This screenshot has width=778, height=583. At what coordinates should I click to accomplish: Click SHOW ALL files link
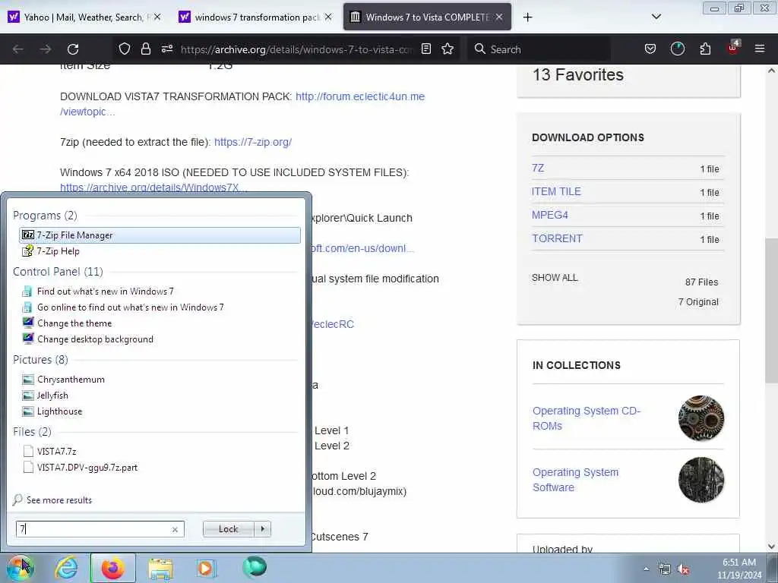coord(555,278)
